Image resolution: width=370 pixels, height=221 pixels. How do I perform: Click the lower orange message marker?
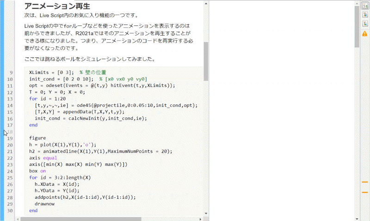pos(364,192)
